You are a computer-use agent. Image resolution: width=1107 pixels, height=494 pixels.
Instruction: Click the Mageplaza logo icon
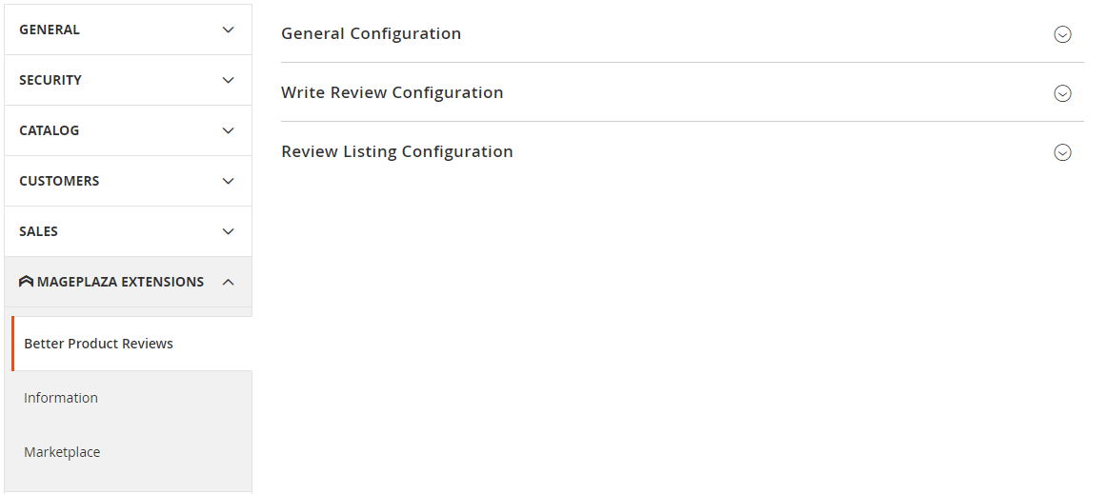[x=26, y=282]
